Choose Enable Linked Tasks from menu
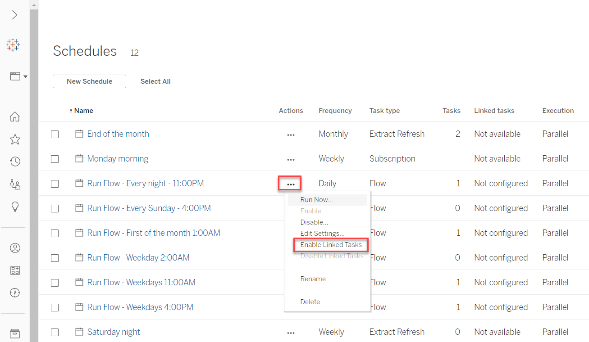 coord(331,245)
